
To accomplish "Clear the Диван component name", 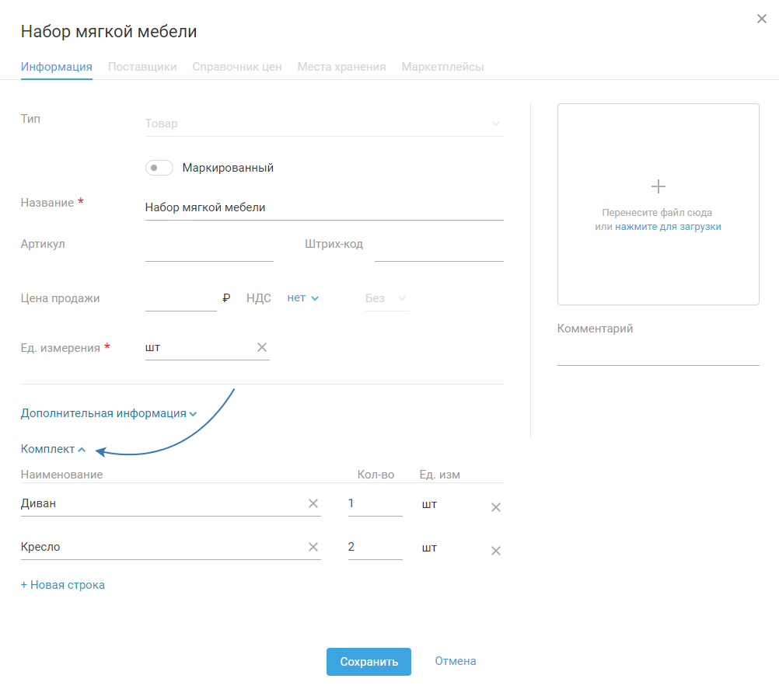I will (313, 503).
